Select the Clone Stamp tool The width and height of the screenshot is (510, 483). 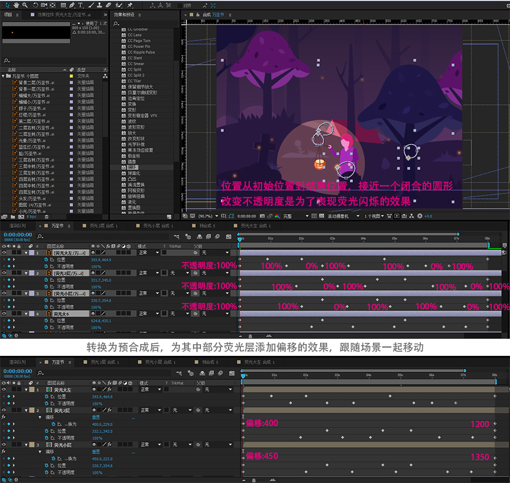pos(100,5)
